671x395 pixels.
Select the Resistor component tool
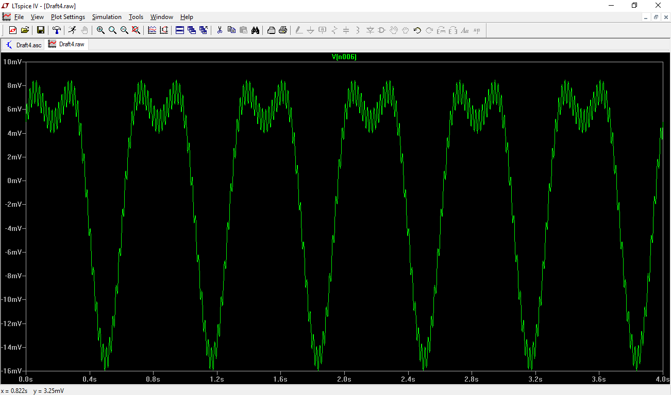pyautogui.click(x=334, y=30)
